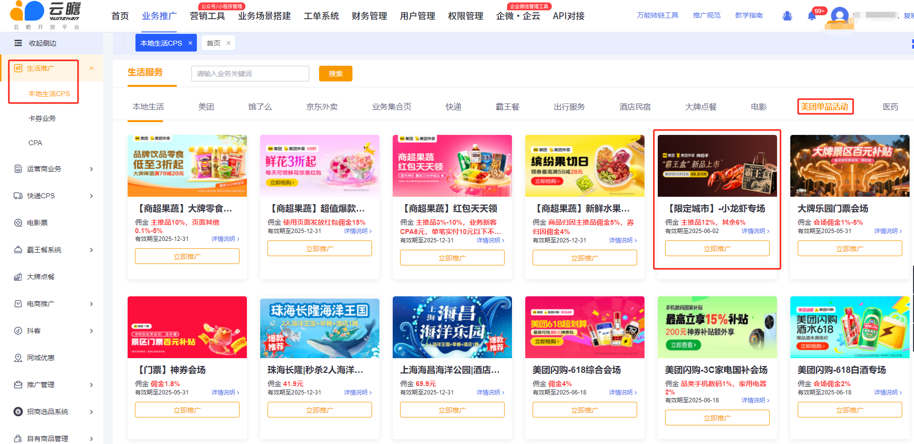Click the business keyword search field
This screenshot has height=444, width=914.
coord(250,74)
